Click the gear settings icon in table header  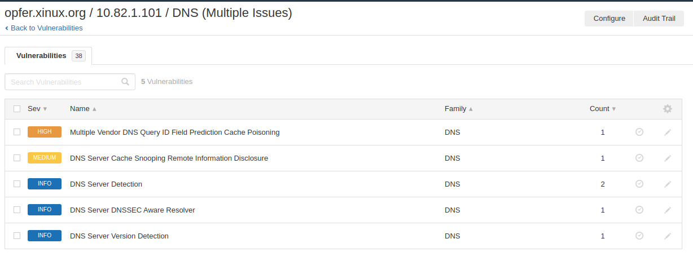pos(668,109)
